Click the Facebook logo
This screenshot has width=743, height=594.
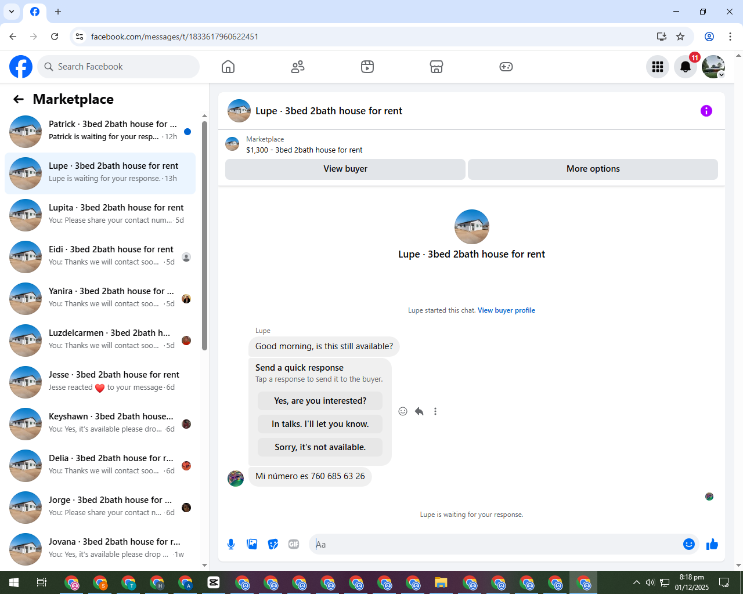click(21, 67)
